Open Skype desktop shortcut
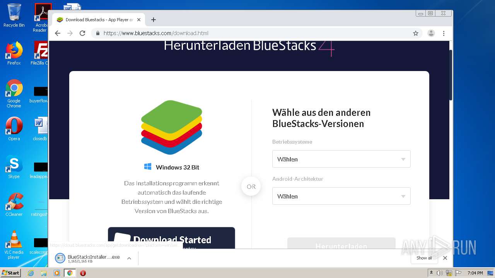The width and height of the screenshot is (495, 278). tap(14, 167)
